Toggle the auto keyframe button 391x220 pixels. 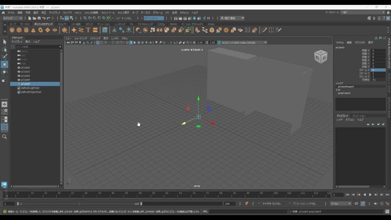pyautogui.click(x=247, y=204)
